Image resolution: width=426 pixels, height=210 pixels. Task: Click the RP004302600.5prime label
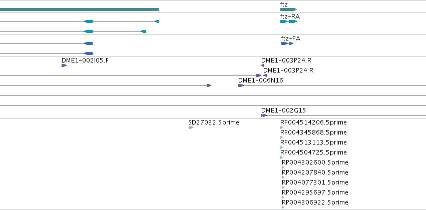(x=315, y=162)
